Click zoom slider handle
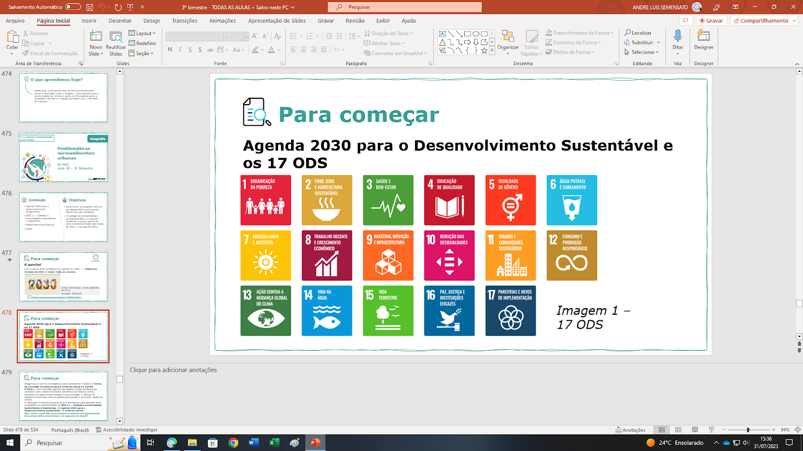The image size is (803, 451). tap(748, 429)
